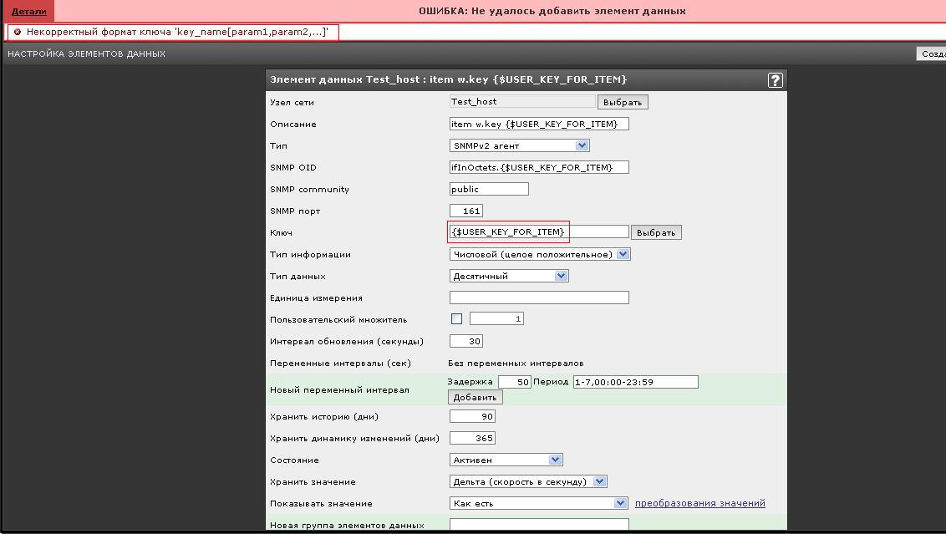946x534 pixels.
Task: Focus the Интервал обновления field
Action: pyautogui.click(x=466, y=341)
